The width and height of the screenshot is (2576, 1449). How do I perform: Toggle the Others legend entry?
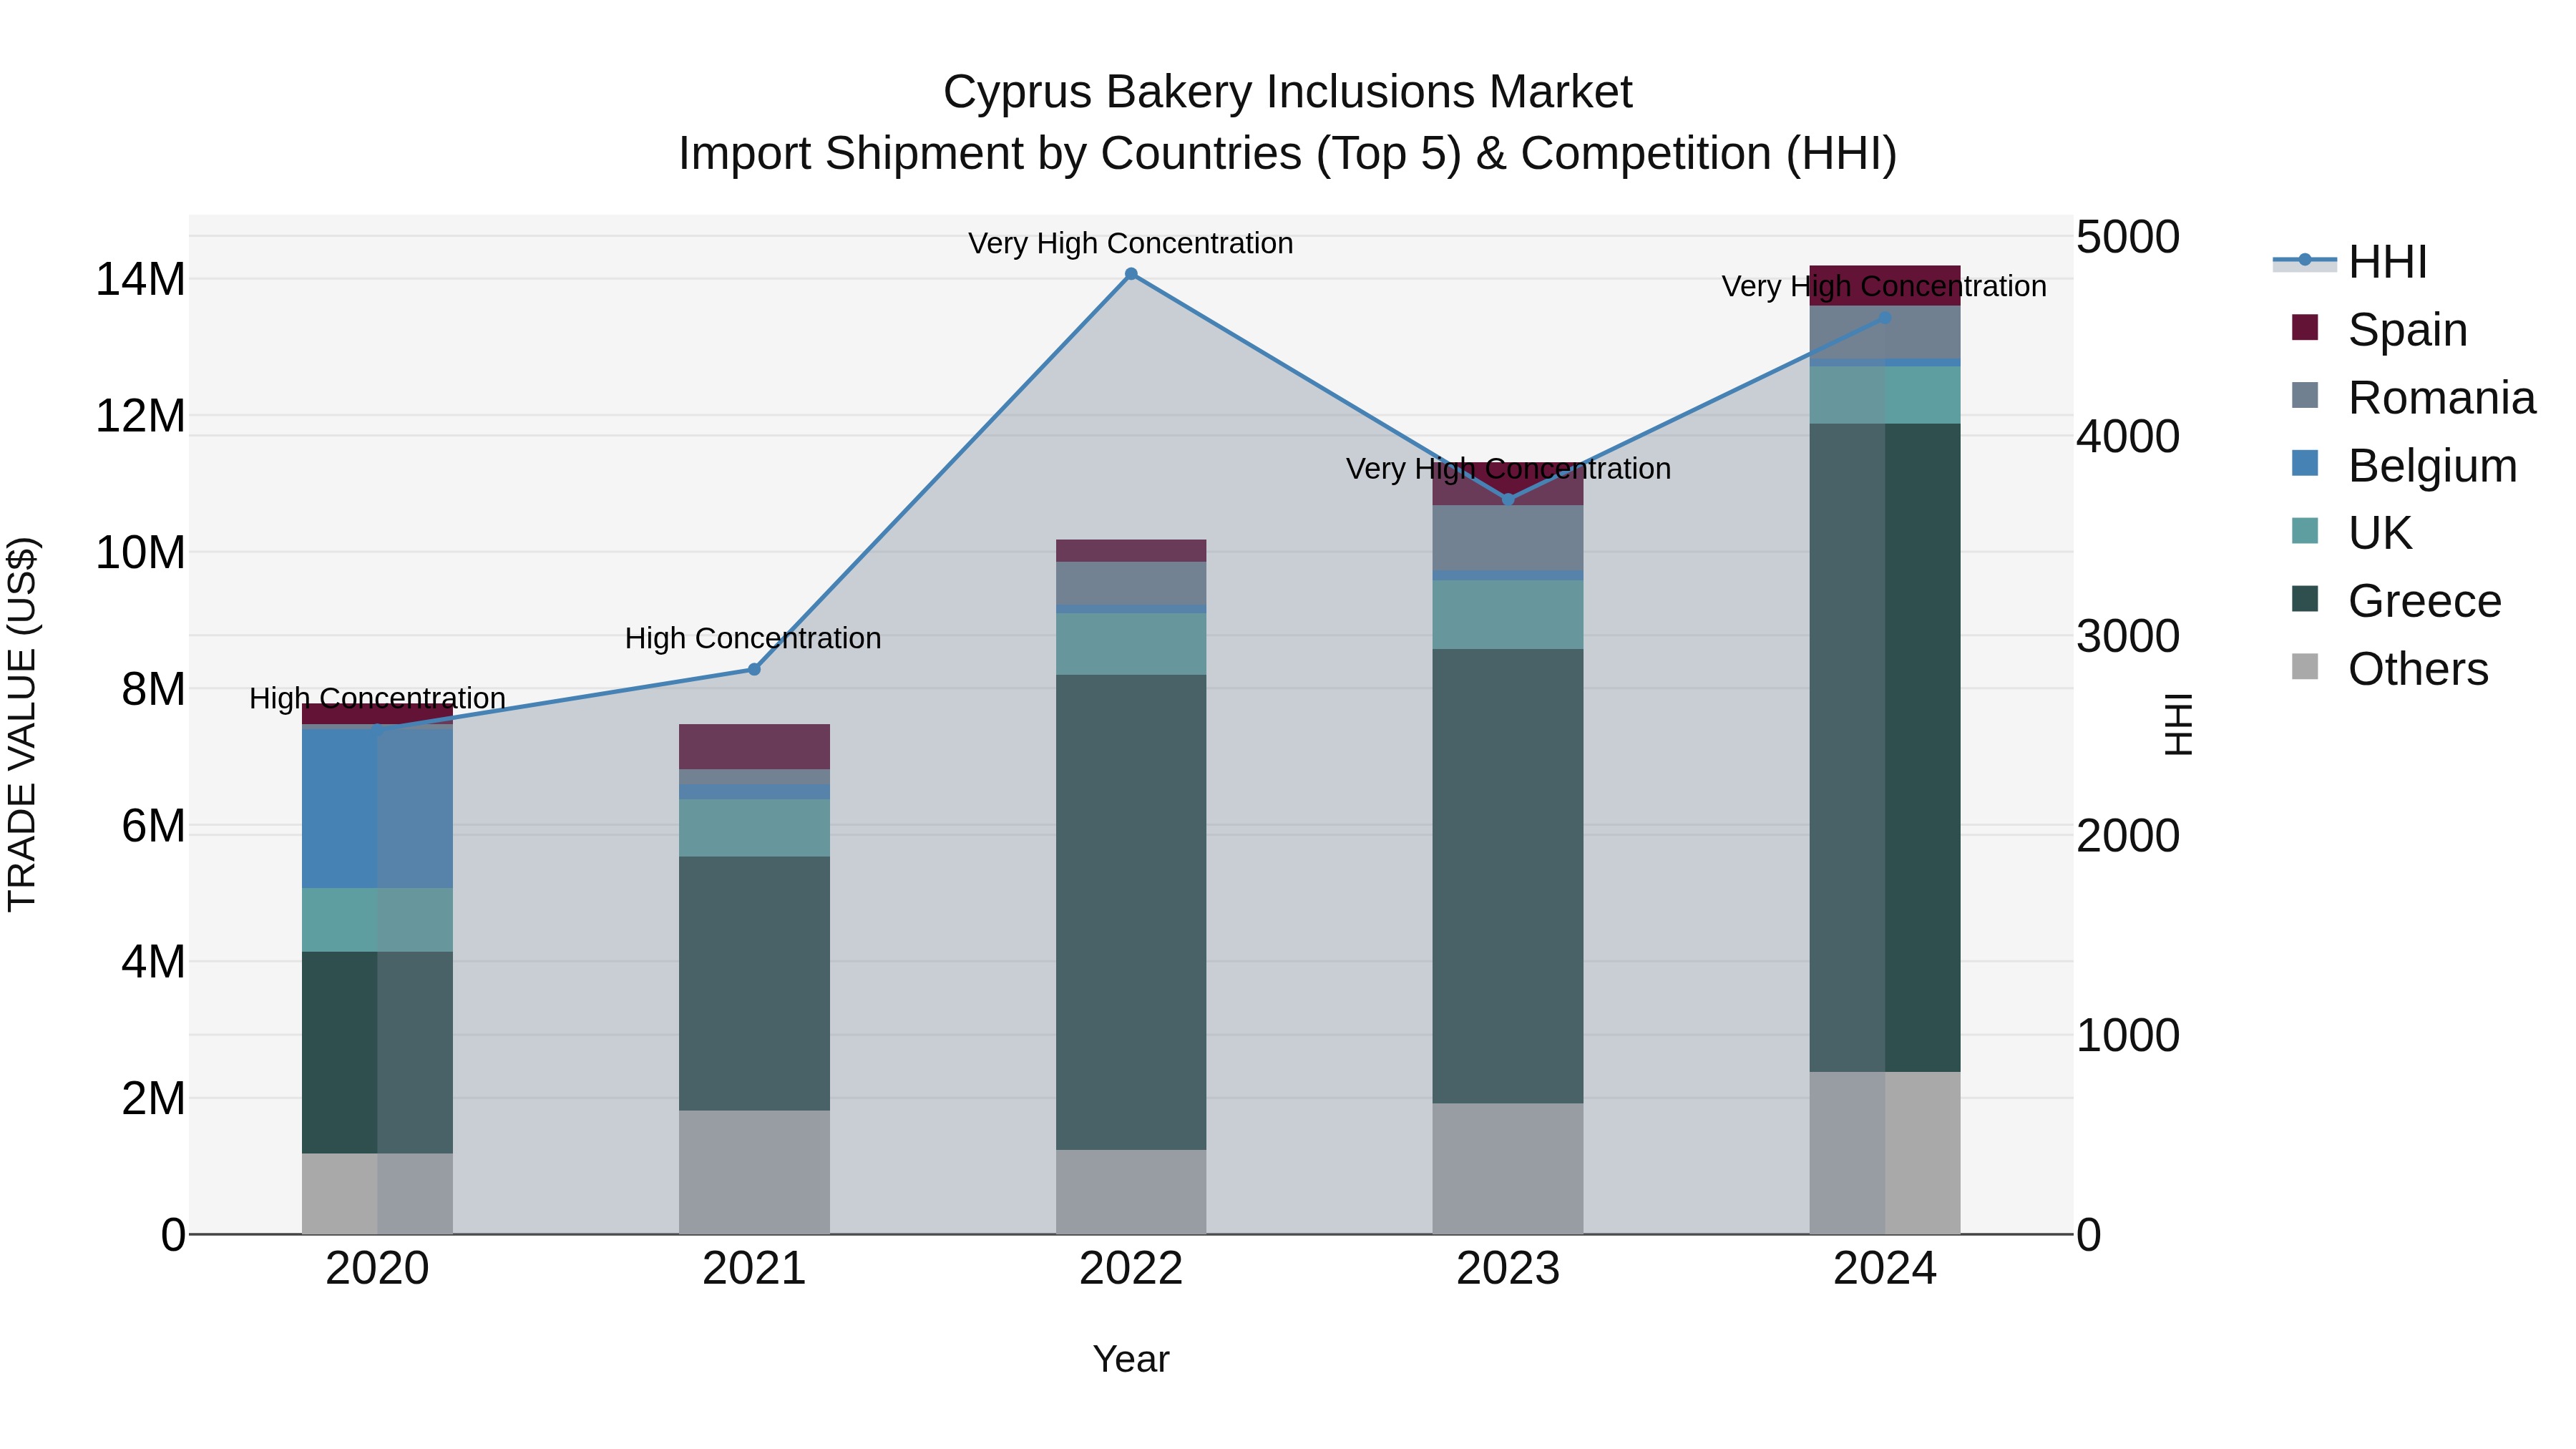click(2389, 669)
